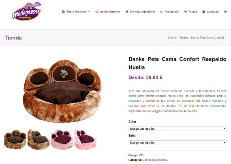Select the brown side-view bed thumbnail
This screenshot has width=231, height=164.
click(x=38, y=139)
